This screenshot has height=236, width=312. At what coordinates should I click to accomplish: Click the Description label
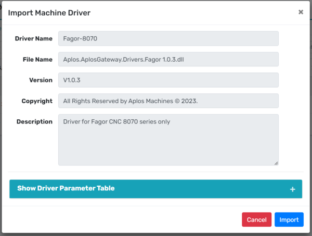[x=34, y=122]
